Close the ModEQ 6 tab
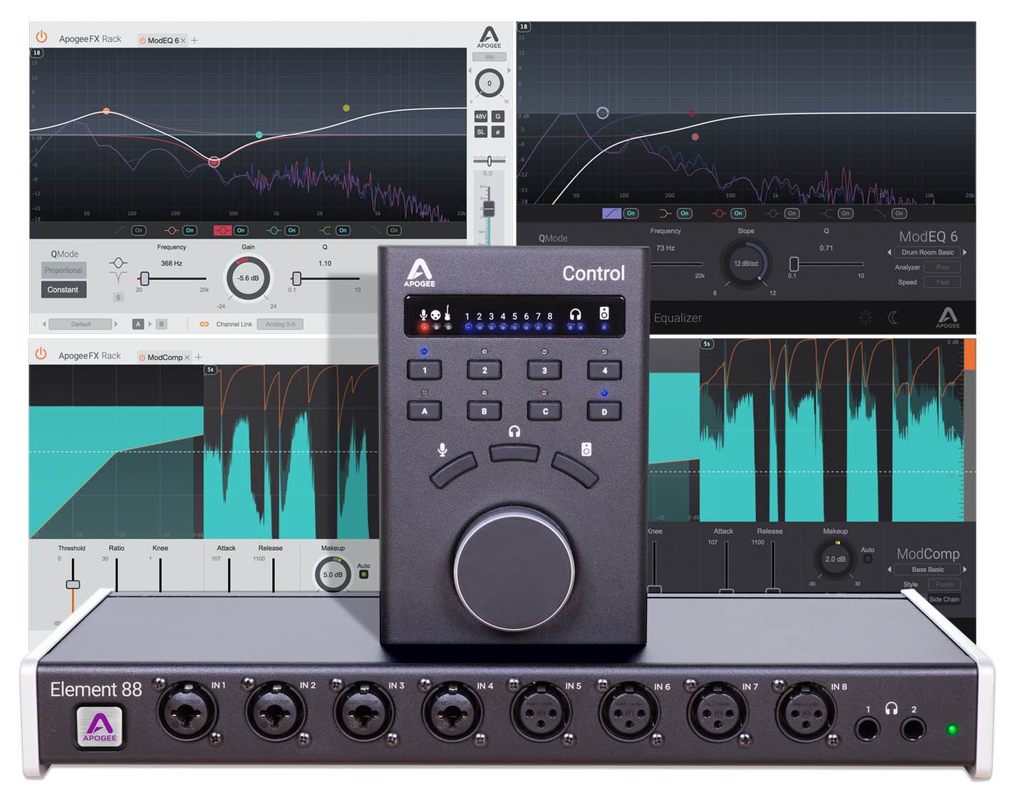This screenshot has width=1026, height=807. tap(183, 41)
